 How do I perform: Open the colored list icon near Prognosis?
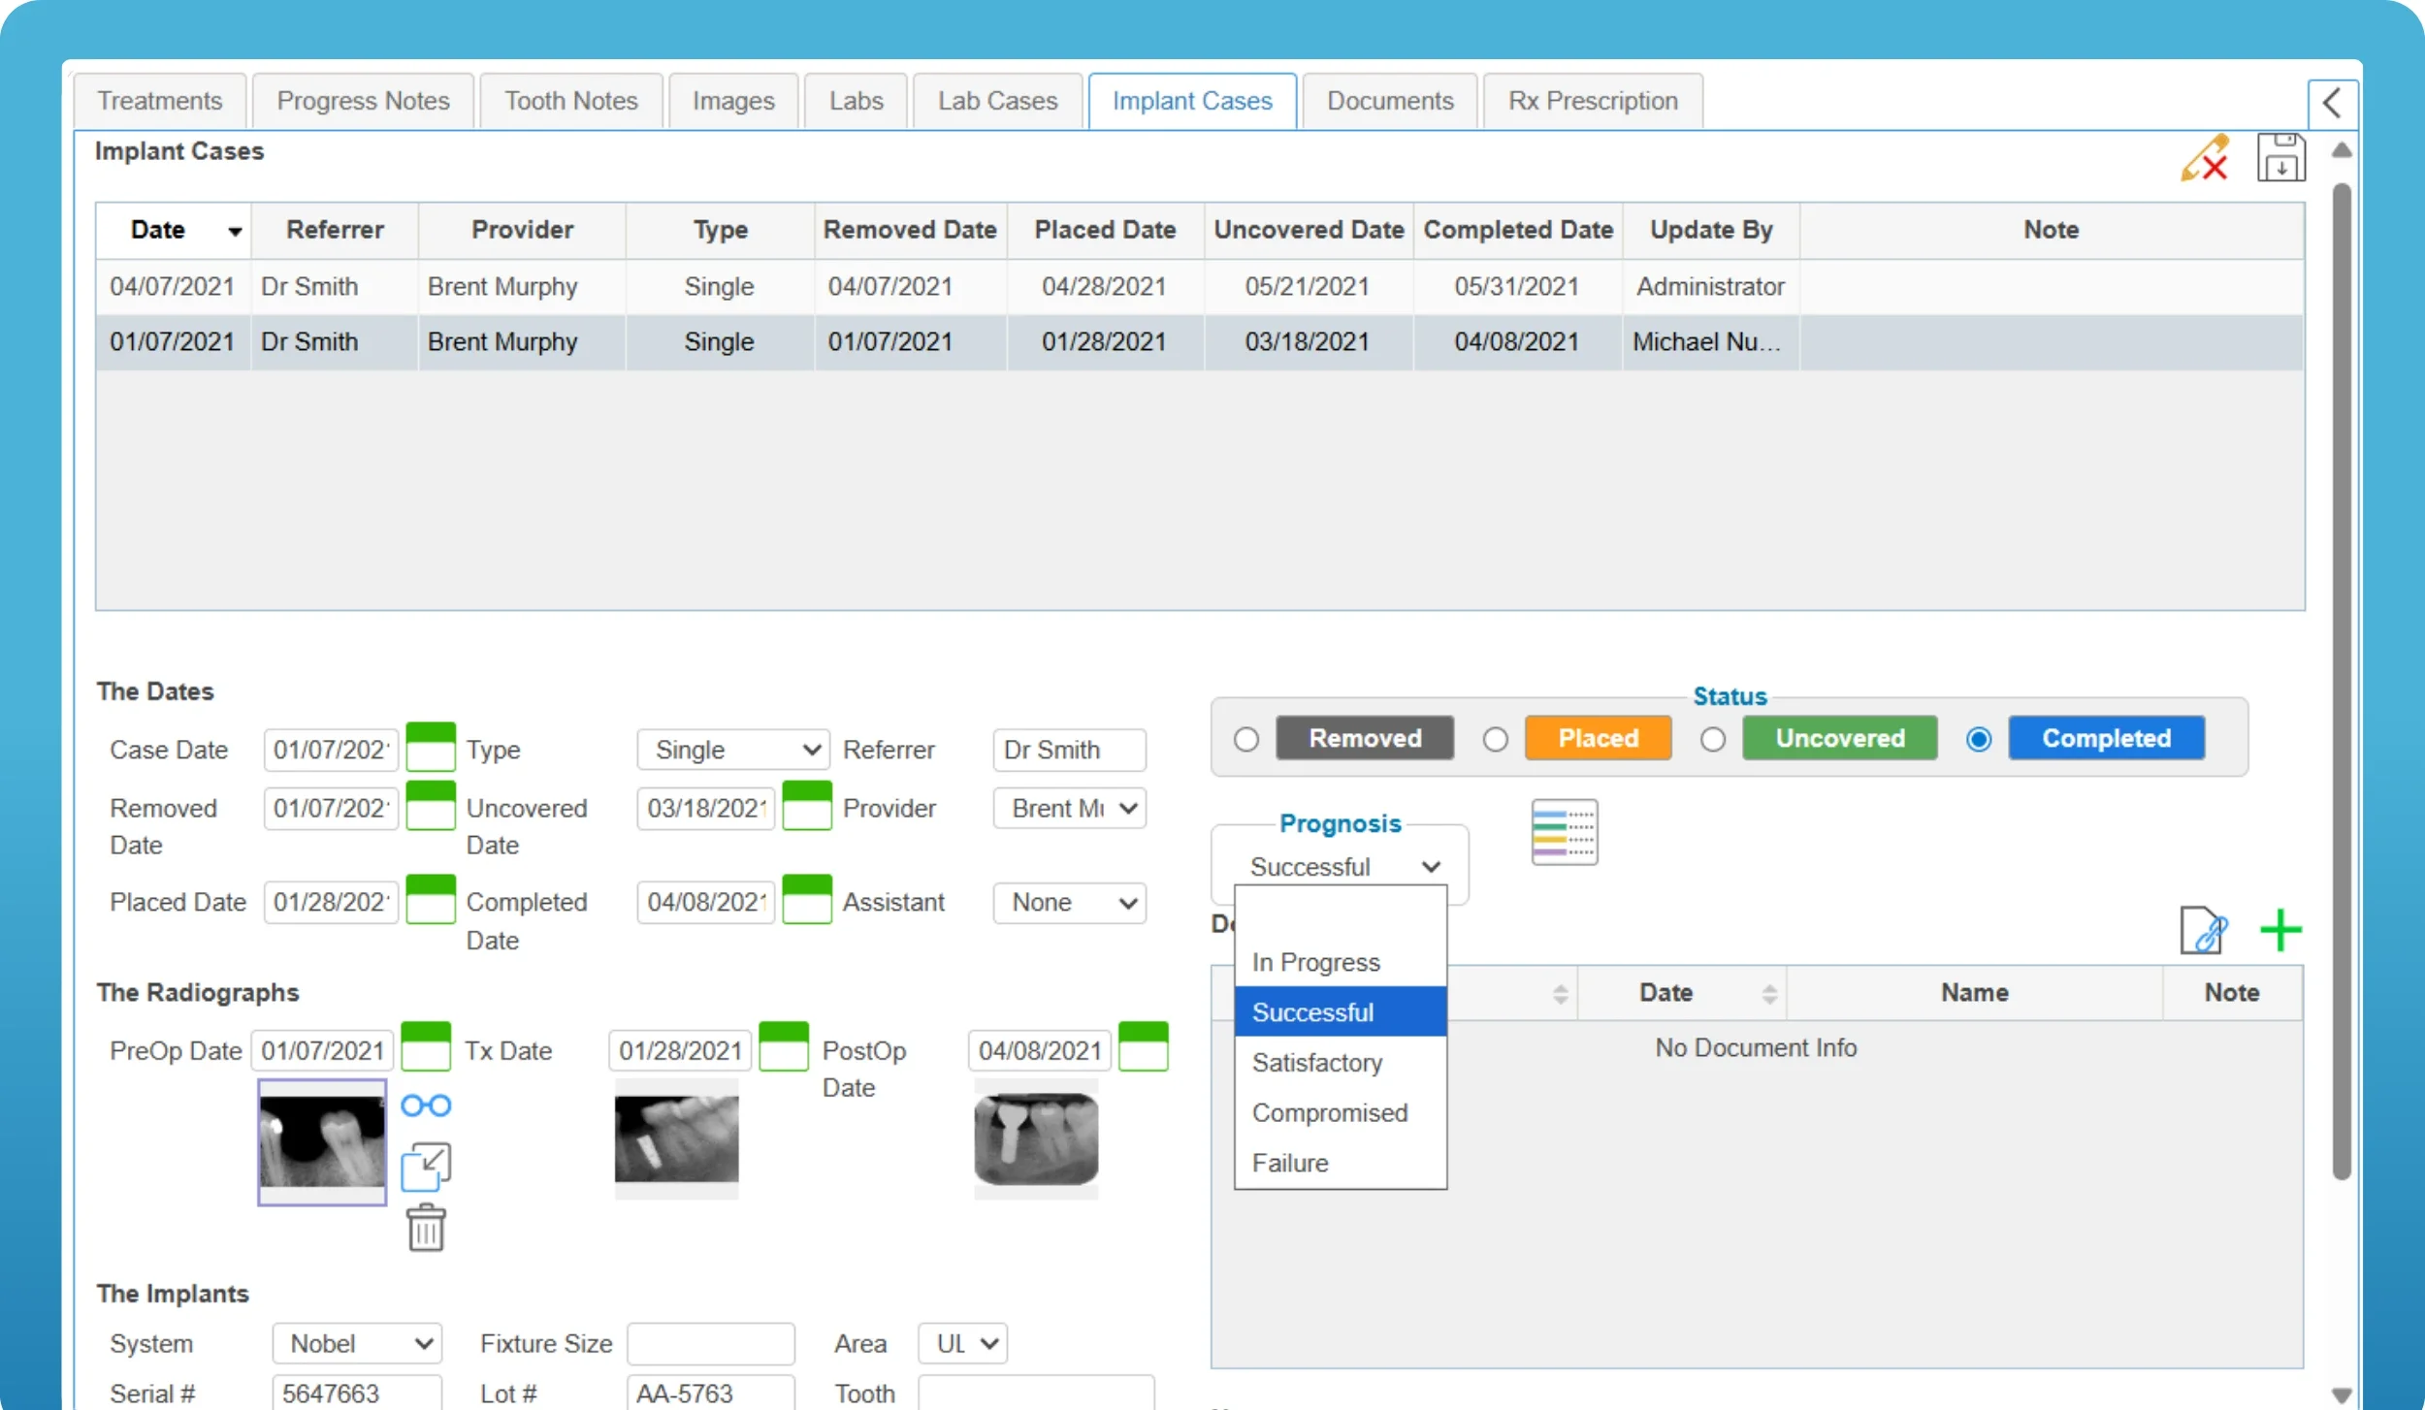(1564, 832)
